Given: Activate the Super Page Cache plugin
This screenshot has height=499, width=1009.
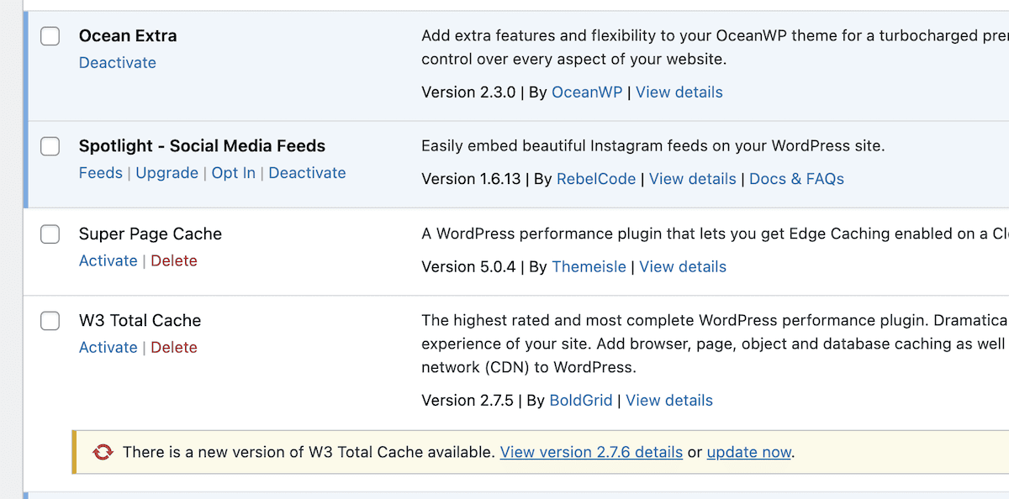Looking at the screenshot, I should (x=108, y=261).
